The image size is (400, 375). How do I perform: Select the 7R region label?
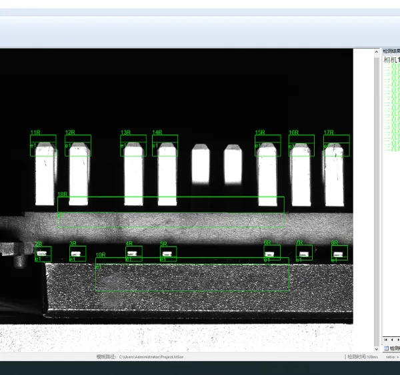click(299, 242)
